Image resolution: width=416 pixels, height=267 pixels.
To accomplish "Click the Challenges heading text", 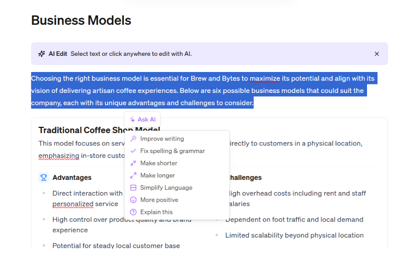I will [x=246, y=177].
